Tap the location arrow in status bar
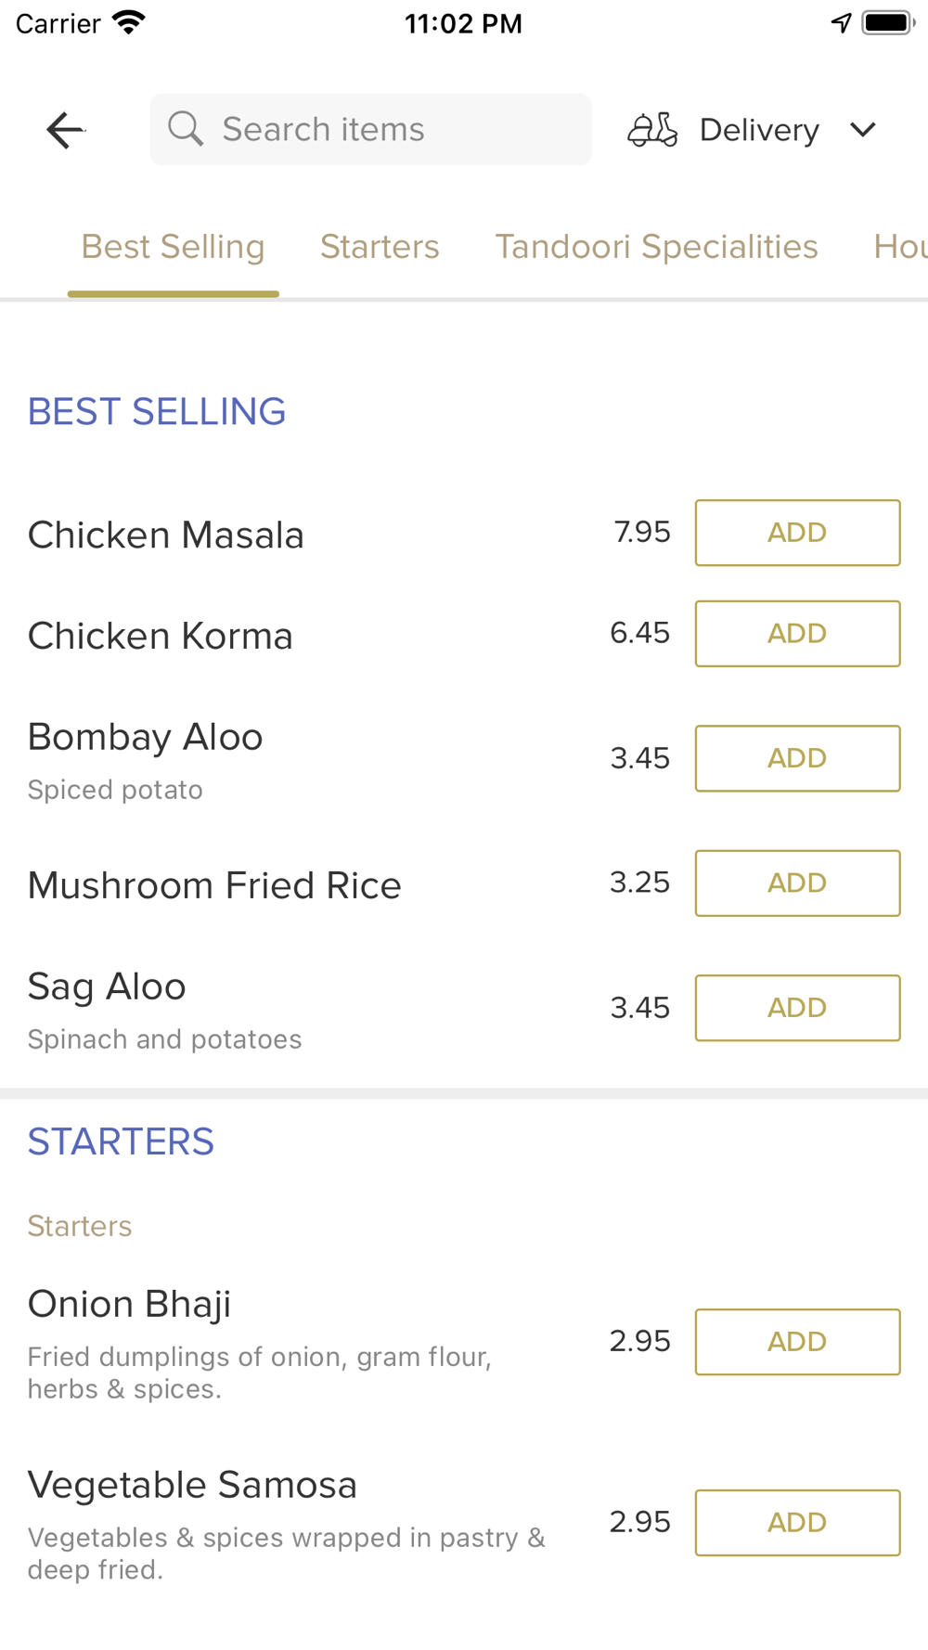Screen dimensions: 928x1650 click(x=841, y=22)
